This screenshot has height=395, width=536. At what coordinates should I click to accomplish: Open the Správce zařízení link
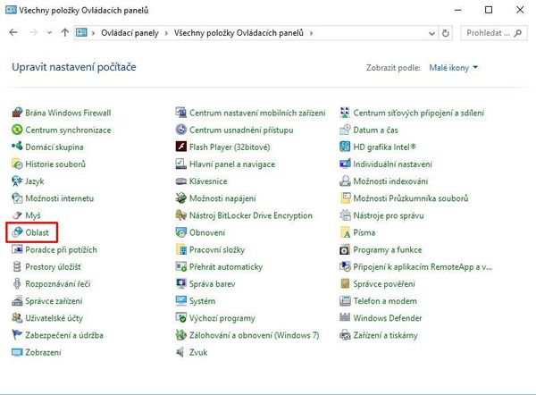tap(54, 301)
